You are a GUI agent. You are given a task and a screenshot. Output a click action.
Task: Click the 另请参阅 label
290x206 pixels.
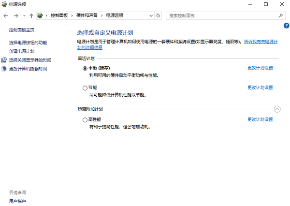pos(17,192)
